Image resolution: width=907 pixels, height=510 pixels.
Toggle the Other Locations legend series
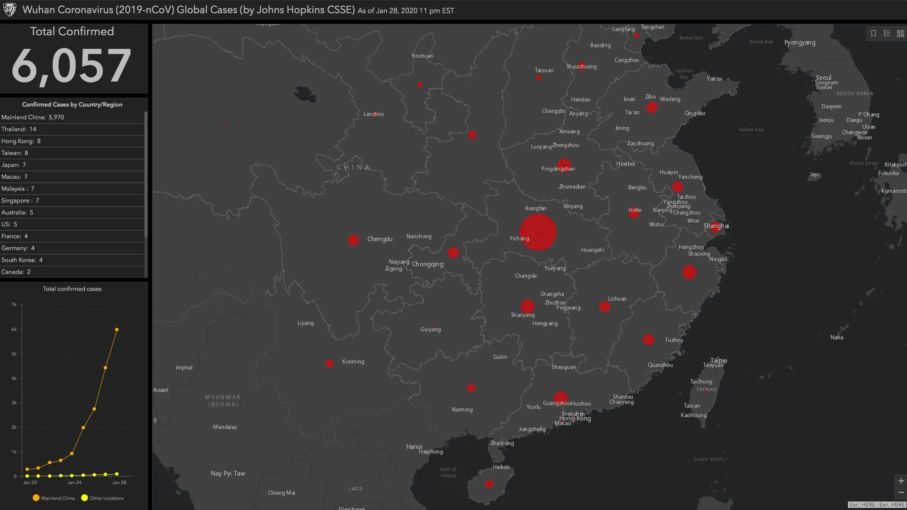pyautogui.click(x=102, y=498)
